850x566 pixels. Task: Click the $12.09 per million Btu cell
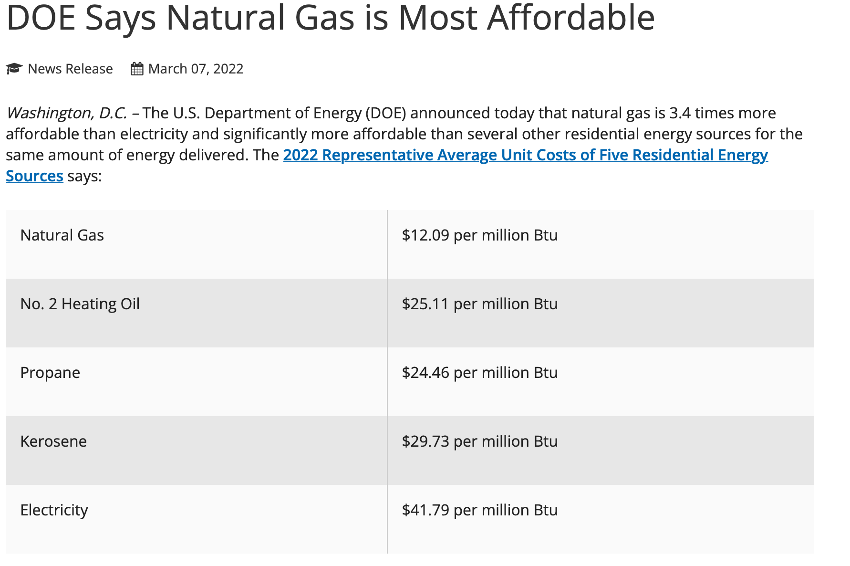(479, 235)
